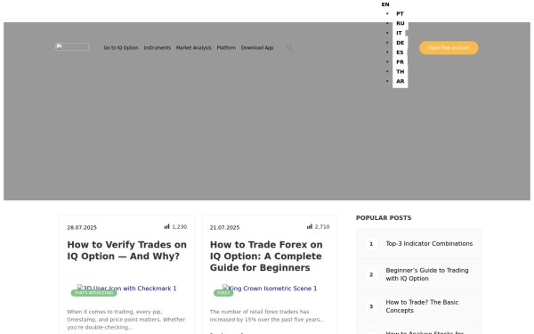534x334 pixels.
Task: Open popular post Top-3 Indicator Combinations
Action: (429, 244)
